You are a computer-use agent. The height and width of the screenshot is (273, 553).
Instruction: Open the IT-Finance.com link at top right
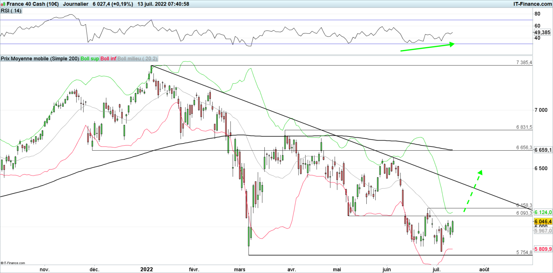532,4
